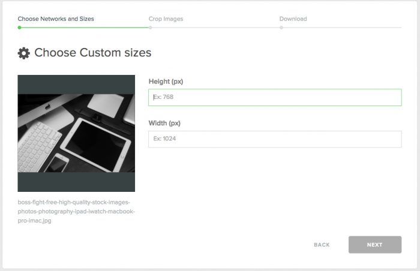Jump to the Download step
Viewport: 420px width, 271px height.
293,19
